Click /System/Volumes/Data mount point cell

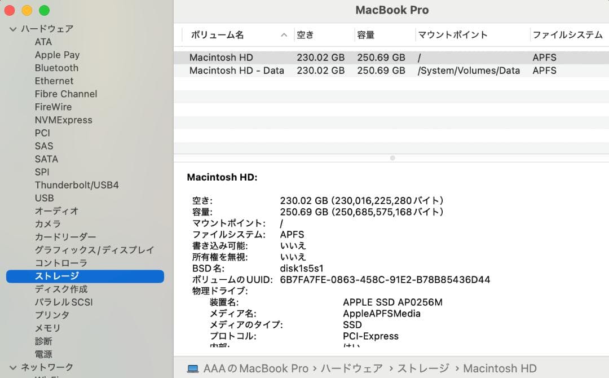coord(469,71)
